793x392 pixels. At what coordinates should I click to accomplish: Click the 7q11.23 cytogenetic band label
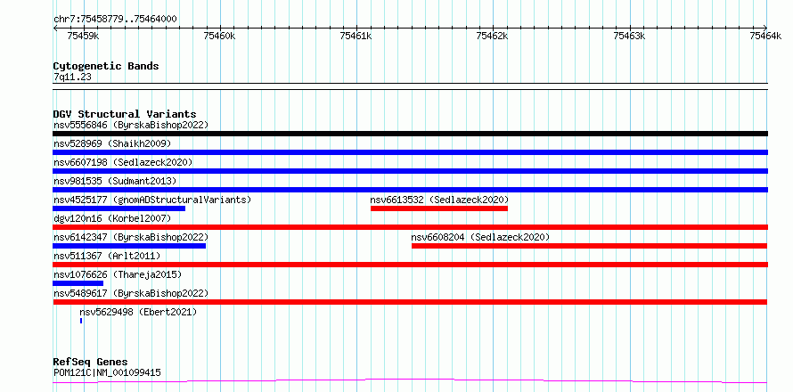[x=72, y=78]
